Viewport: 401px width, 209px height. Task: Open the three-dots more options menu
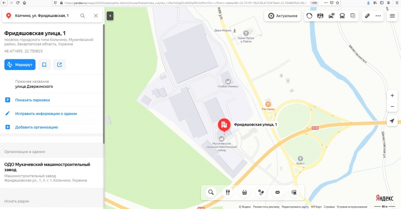pyautogui.click(x=378, y=16)
